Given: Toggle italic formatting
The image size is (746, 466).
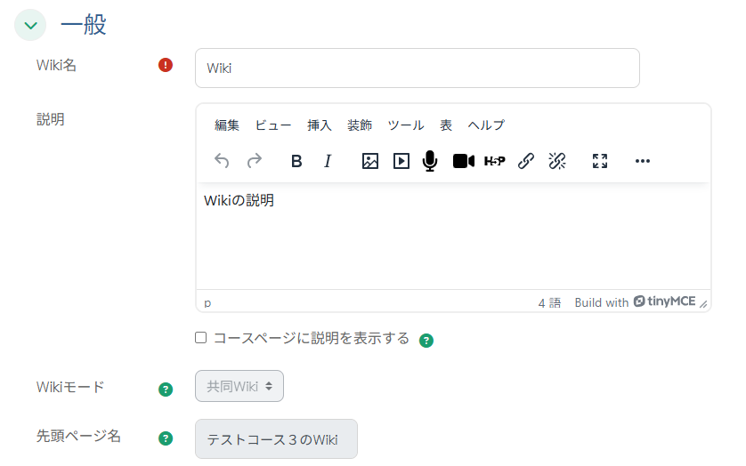Looking at the screenshot, I should pos(328,161).
